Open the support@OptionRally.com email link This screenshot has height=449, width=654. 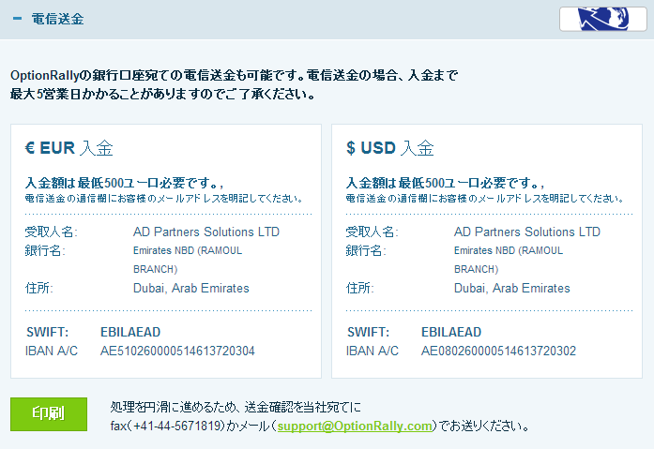pyautogui.click(x=355, y=427)
